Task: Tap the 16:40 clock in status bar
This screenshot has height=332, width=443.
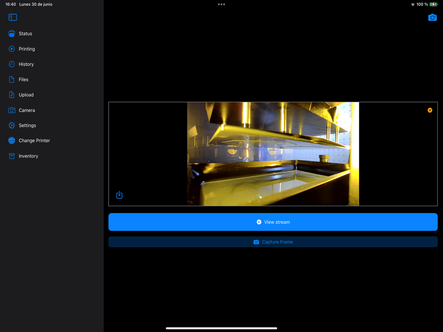Action: pyautogui.click(x=11, y=4)
